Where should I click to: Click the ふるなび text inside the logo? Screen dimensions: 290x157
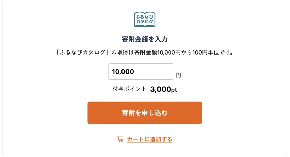pos(145,16)
